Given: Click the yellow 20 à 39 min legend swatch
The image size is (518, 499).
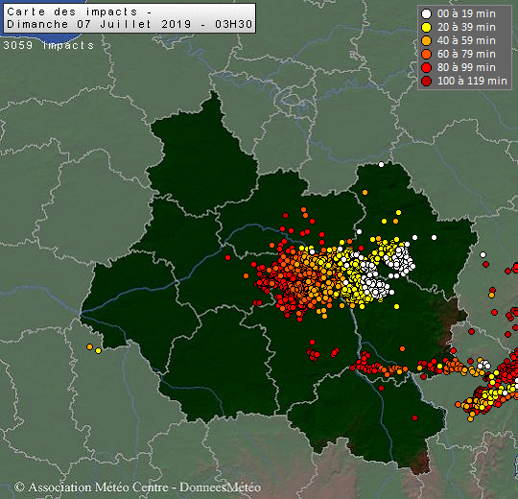Looking at the screenshot, I should [x=427, y=28].
